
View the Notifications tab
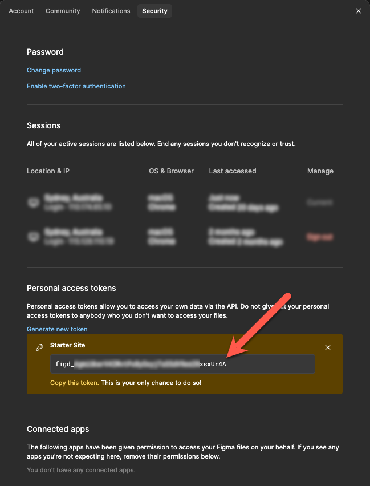tap(111, 10)
